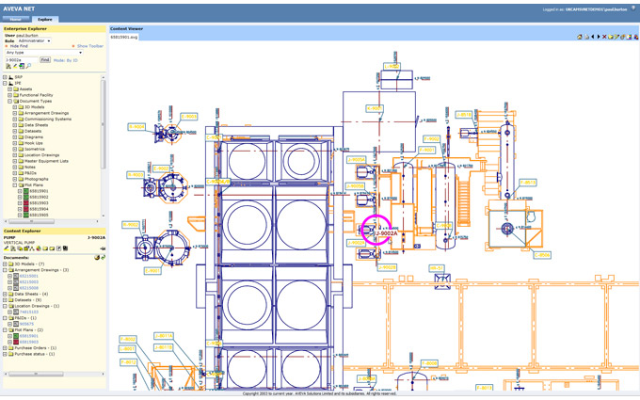Open document link 65215003
This screenshot has height=400, width=640.
pyautogui.click(x=29, y=282)
